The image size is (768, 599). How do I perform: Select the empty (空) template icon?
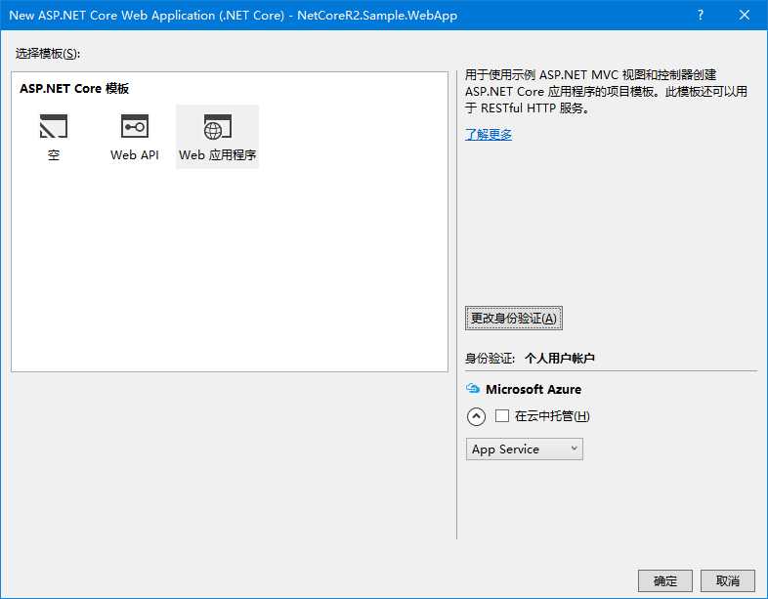pyautogui.click(x=54, y=126)
